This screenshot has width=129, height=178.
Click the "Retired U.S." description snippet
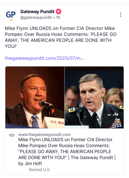40,170
